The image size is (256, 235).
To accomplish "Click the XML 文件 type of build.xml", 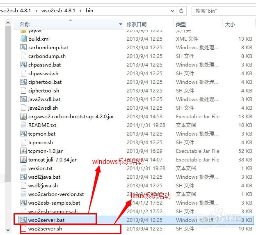I will click(x=187, y=39).
